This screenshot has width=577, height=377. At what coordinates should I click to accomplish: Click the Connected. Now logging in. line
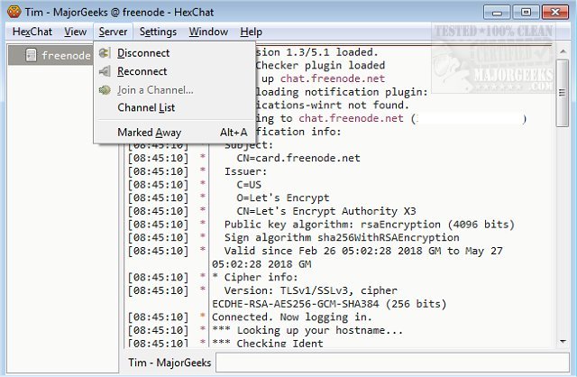(291, 317)
